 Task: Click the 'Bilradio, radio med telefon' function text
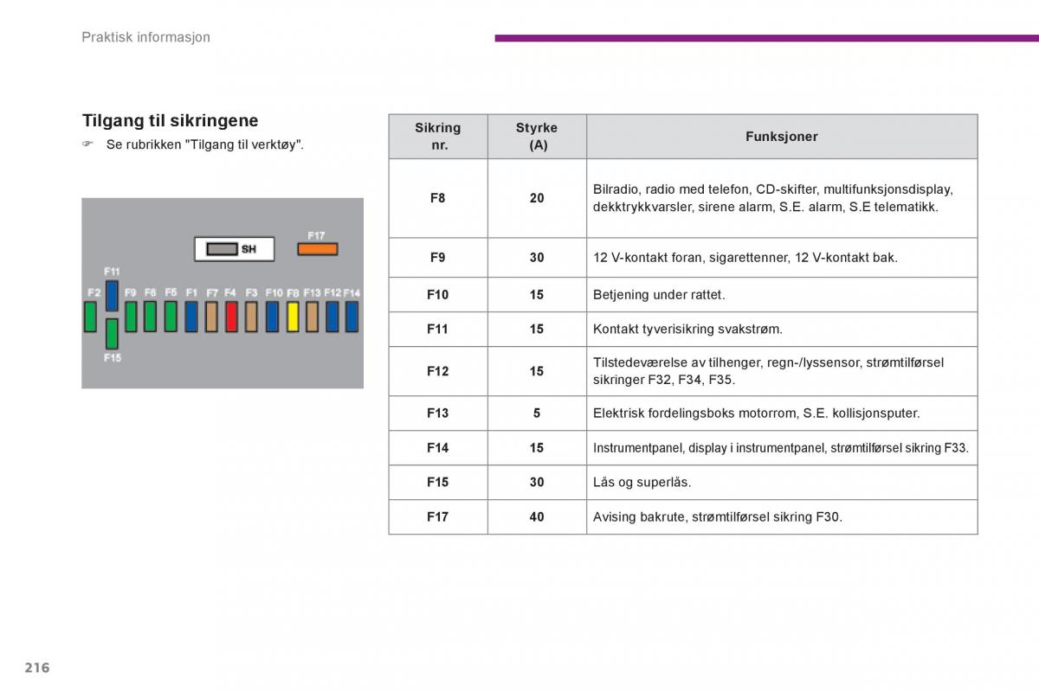click(x=773, y=198)
